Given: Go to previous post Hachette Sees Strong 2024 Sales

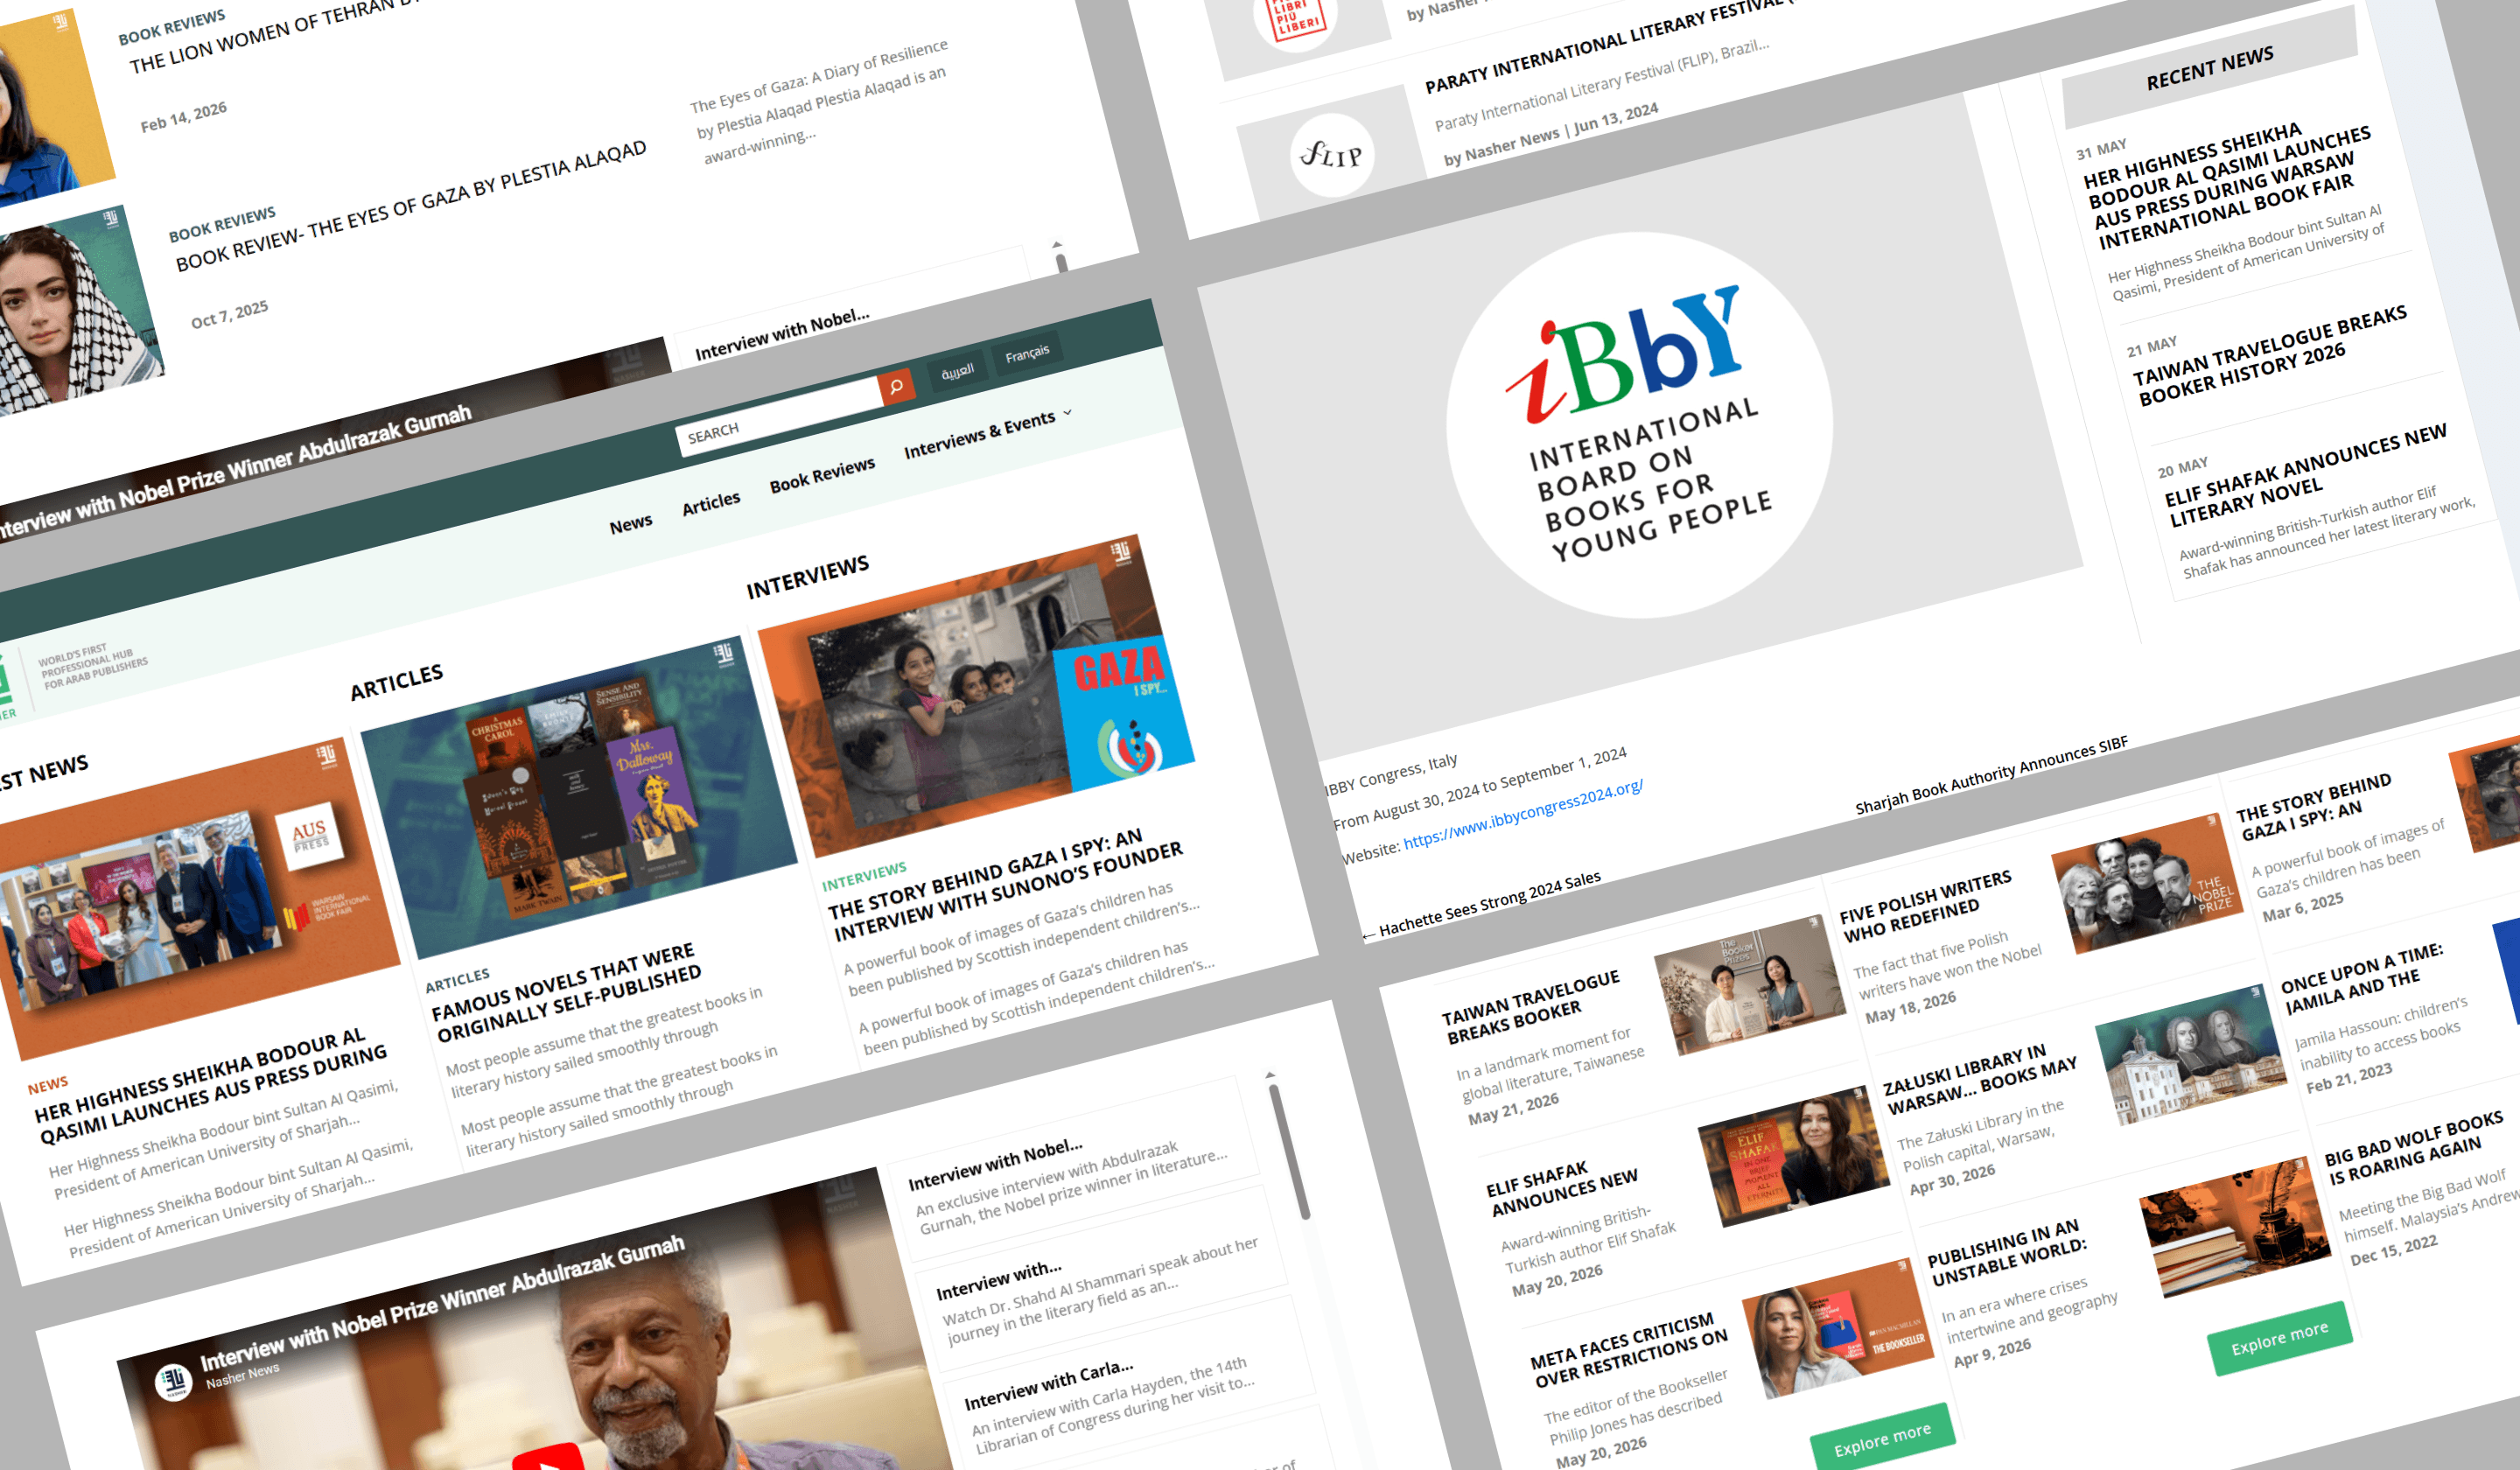Looking at the screenshot, I should tap(1481, 907).
